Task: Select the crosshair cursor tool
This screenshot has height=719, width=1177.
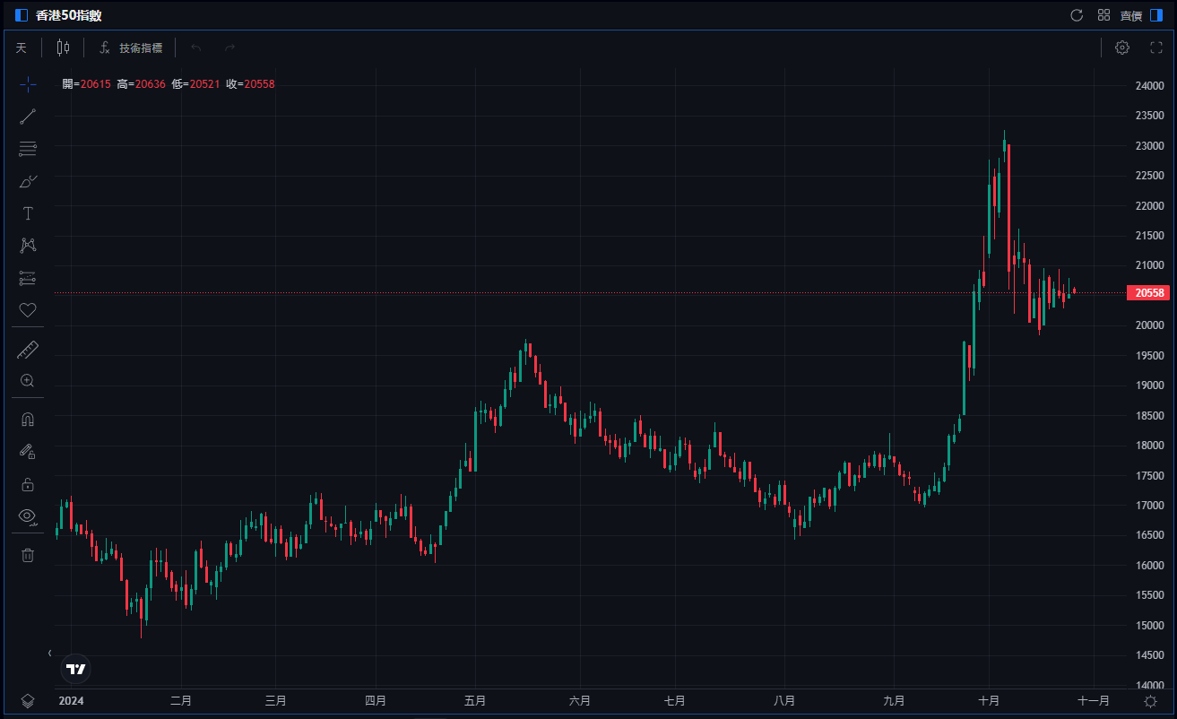Action: click(28, 84)
